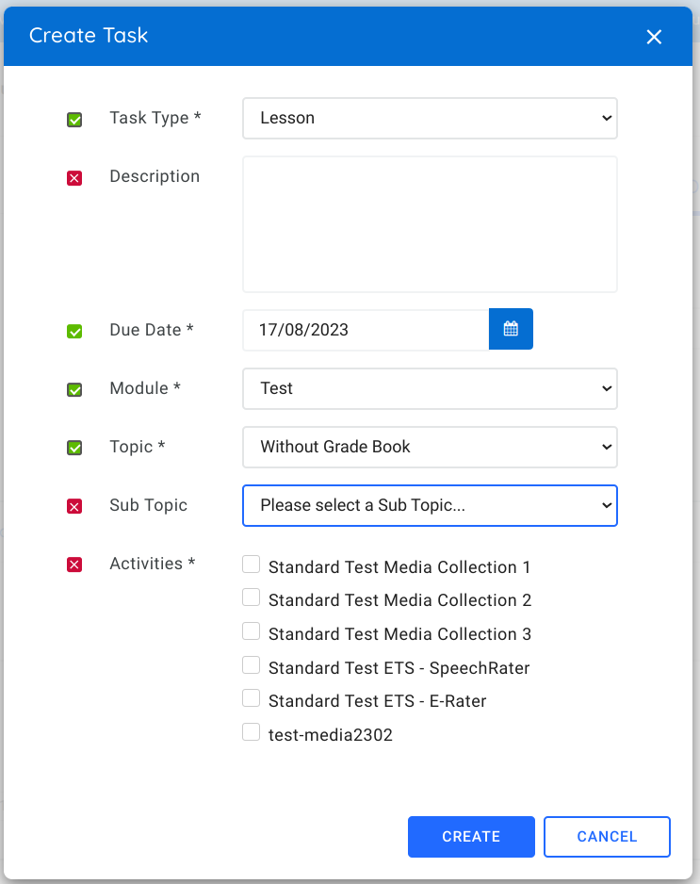Open the Module dropdown
The image size is (700, 884).
pos(430,388)
